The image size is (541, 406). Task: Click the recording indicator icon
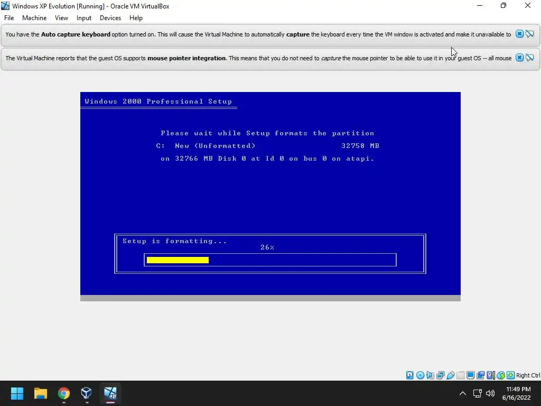[480, 375]
